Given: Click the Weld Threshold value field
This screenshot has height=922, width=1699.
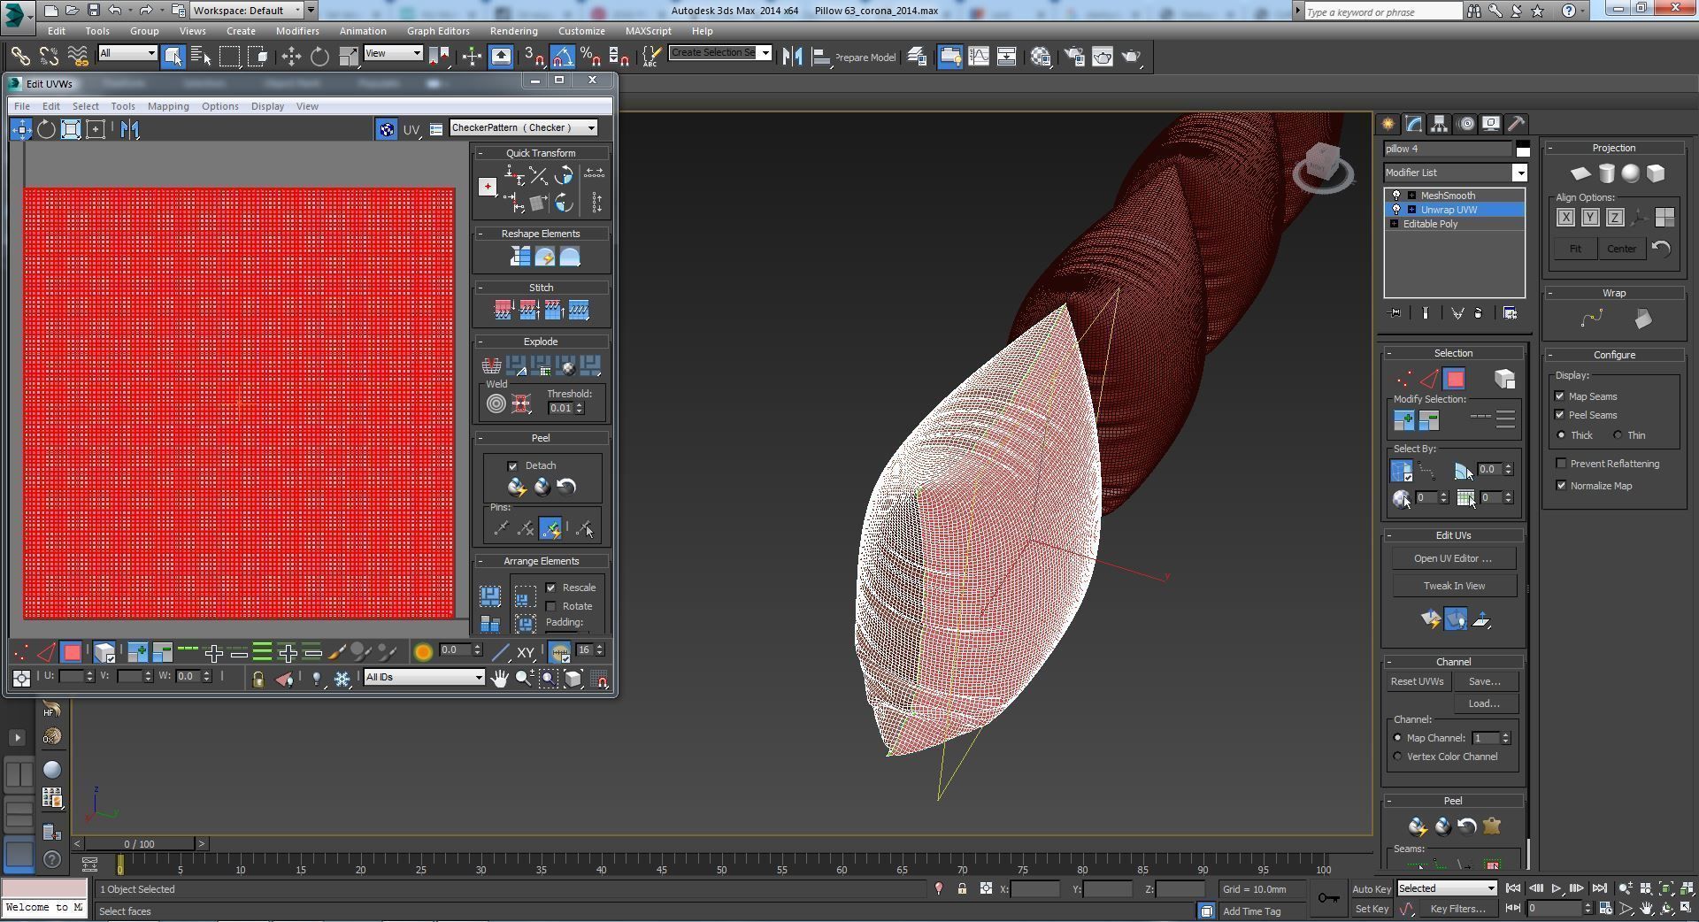Looking at the screenshot, I should coord(560,409).
